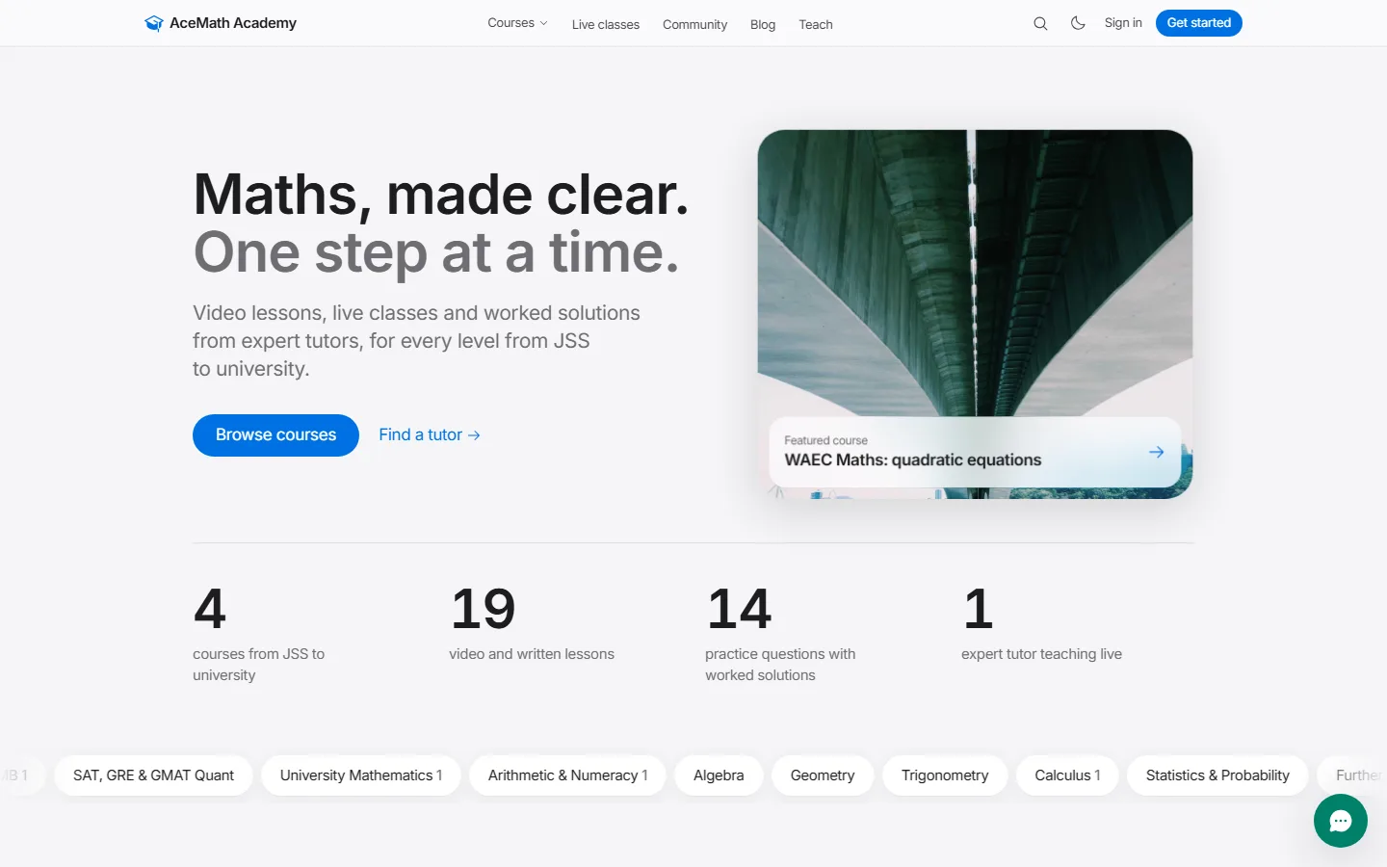1387x867 pixels.
Task: Choose the Arithmetic & Numeracy chip
Action: [567, 775]
